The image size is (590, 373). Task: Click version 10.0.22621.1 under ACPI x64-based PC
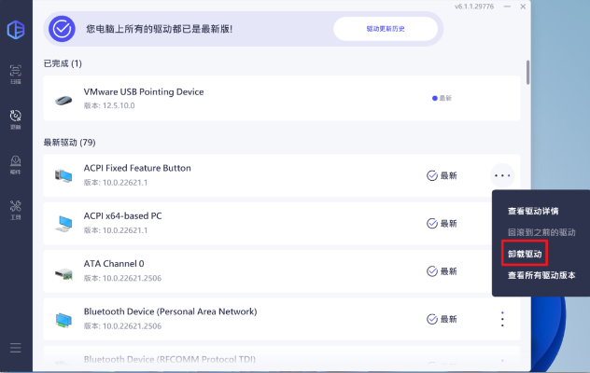click(x=116, y=230)
